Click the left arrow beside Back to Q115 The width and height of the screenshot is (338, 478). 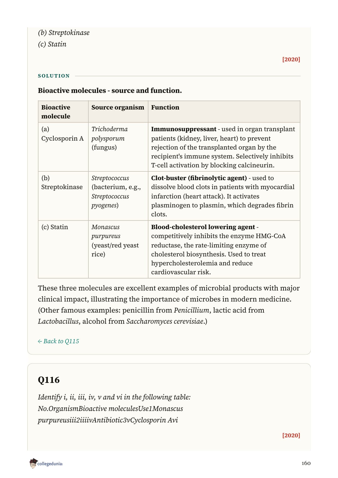click(x=40, y=341)
